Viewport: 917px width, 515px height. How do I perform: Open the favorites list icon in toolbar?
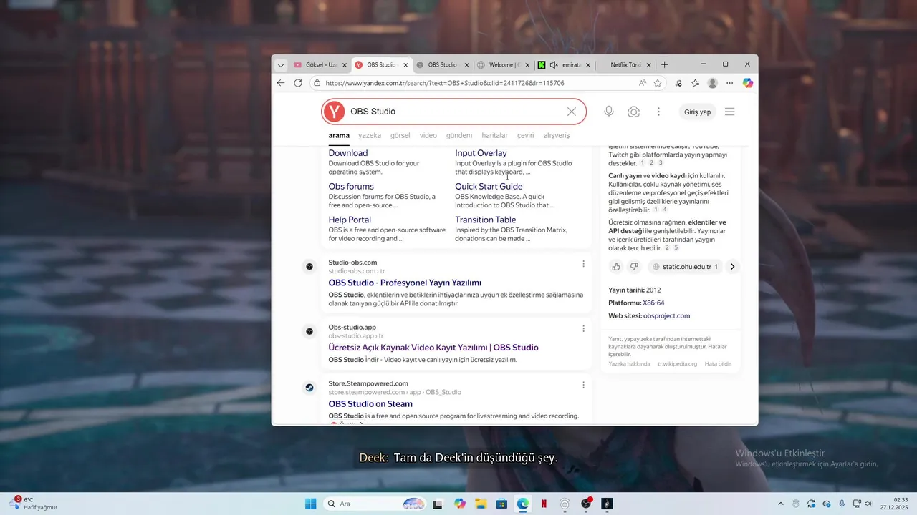click(695, 83)
